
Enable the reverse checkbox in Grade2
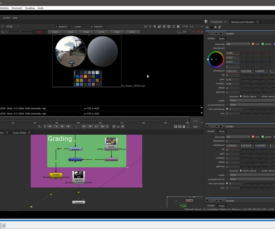click(x=227, y=96)
